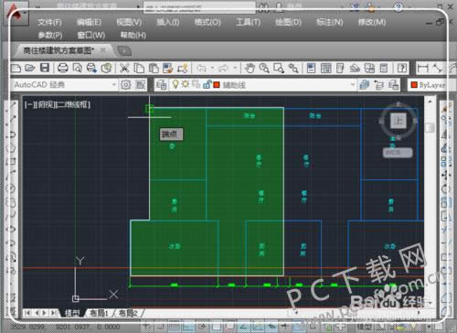
Task: Open the ByLayer color control dropdown
Action: pyautogui.click(x=428, y=84)
